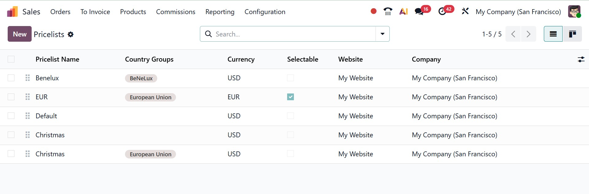Uncheck Selectable for the EUR pricelist
Viewport: 589px width, 194px height.
(x=291, y=97)
